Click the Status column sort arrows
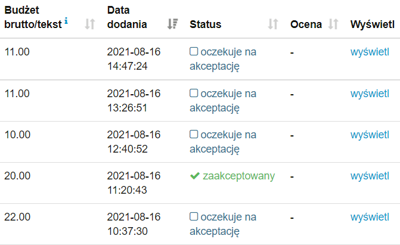400x245 pixels. [x=273, y=24]
